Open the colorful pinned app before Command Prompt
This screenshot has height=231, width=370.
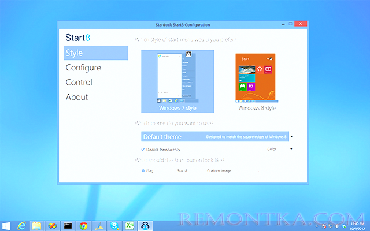(53, 226)
